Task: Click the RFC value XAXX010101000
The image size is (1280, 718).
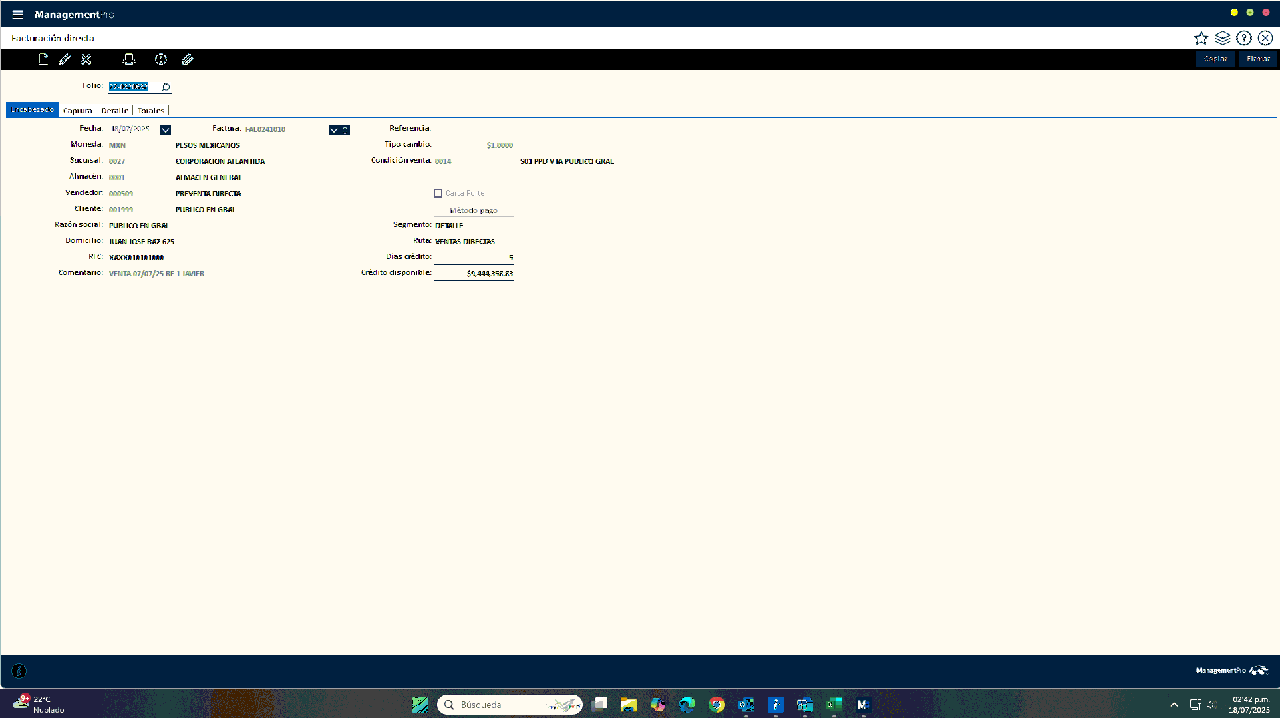Action: coord(136,258)
